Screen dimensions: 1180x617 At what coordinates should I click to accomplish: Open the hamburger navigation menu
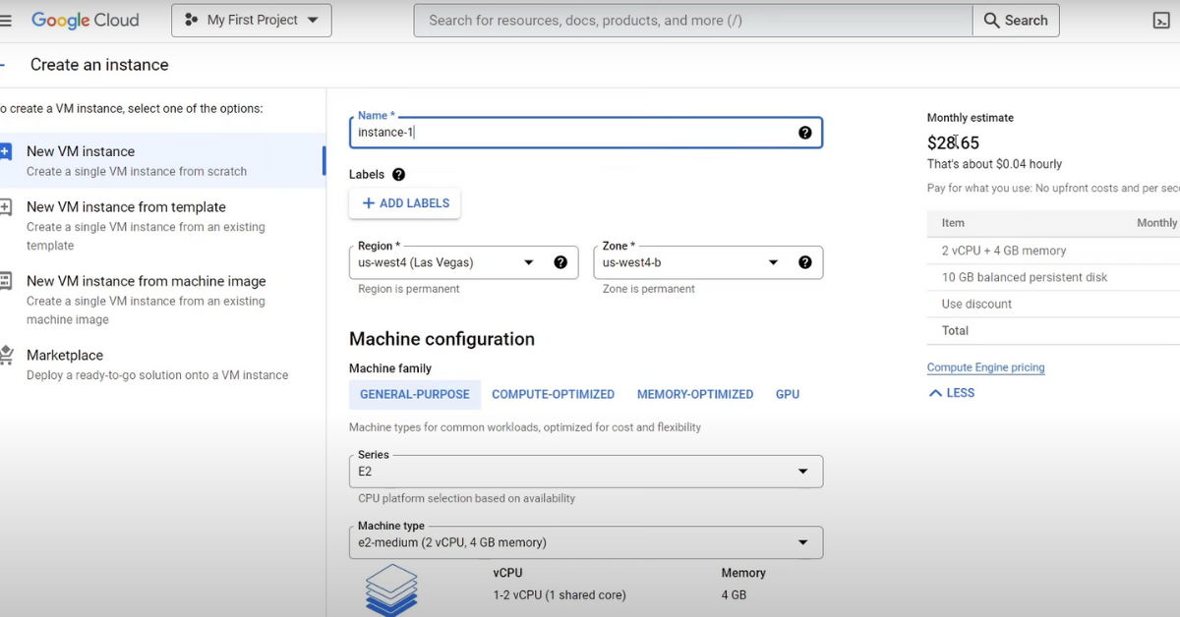[x=6, y=20]
